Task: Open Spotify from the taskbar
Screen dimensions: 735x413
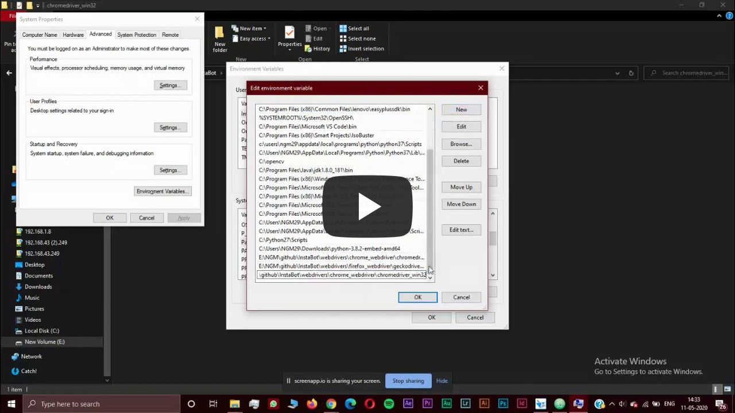Action: [389, 404]
